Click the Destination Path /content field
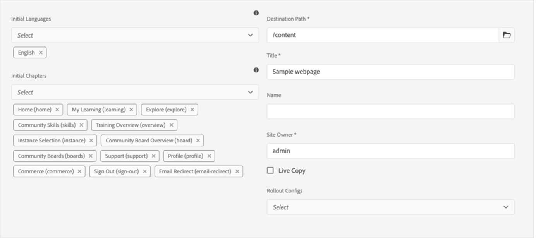Screen dimensions: 536x240 click(383, 35)
